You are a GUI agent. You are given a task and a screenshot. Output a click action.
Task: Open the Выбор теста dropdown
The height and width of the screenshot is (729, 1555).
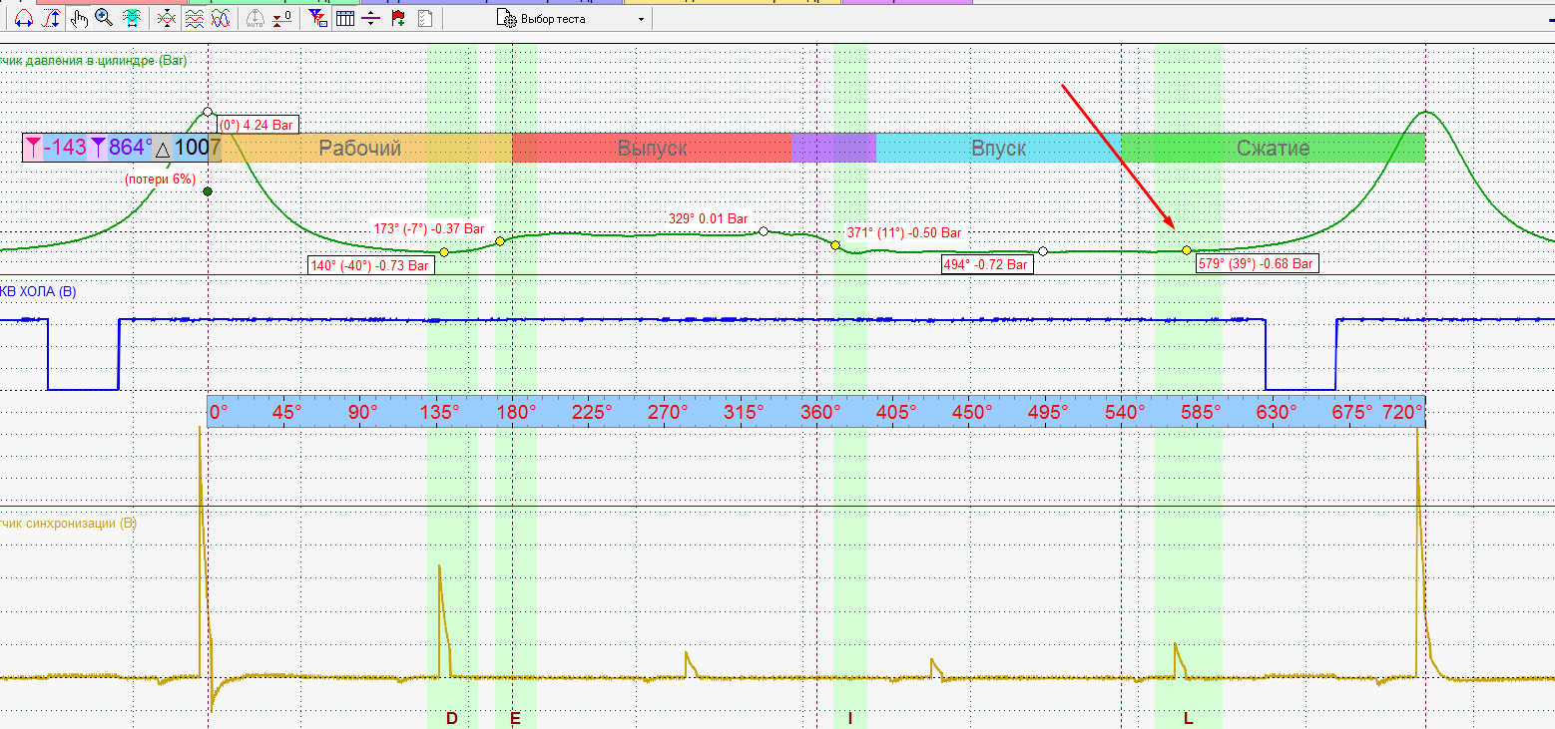point(571,19)
